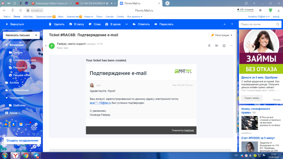This screenshot has width=283, height=159.
Task: Click the search magnifier icon
Action: tap(278, 24)
